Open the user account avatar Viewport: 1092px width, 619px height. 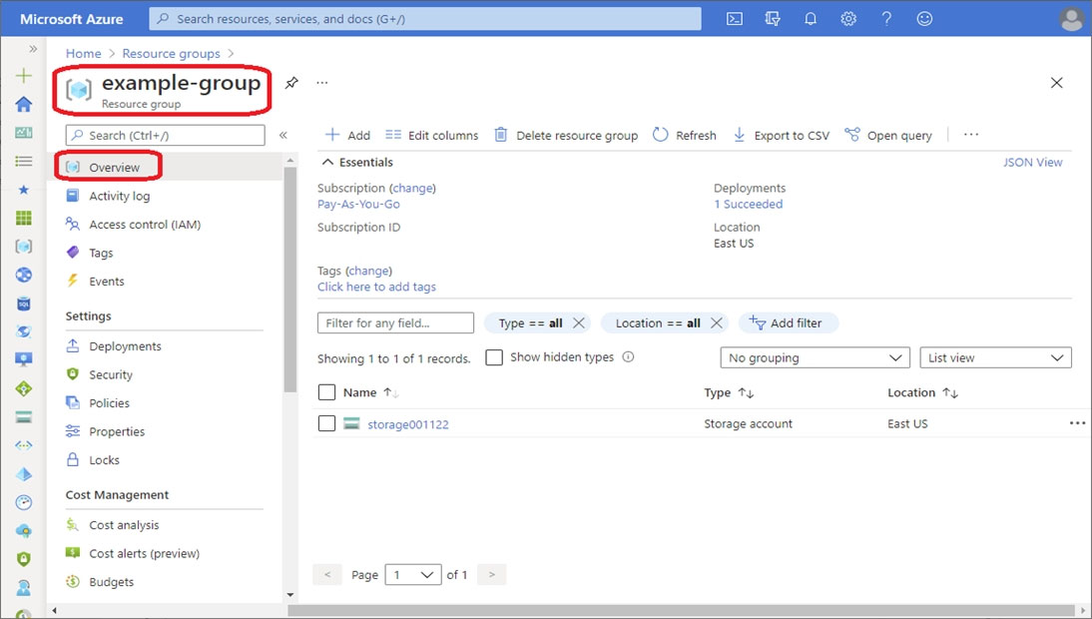(1071, 19)
